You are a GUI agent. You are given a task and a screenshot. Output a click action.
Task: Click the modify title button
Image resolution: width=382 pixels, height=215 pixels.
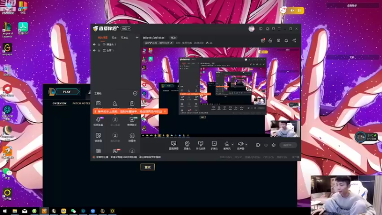pos(173,38)
